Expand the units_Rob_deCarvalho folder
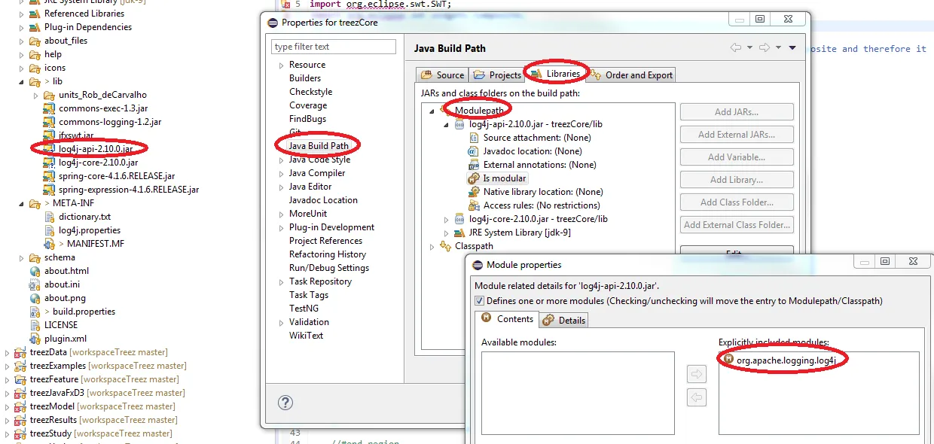 tap(35, 95)
